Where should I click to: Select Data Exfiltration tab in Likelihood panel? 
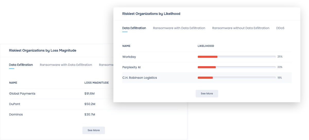coord(134,28)
